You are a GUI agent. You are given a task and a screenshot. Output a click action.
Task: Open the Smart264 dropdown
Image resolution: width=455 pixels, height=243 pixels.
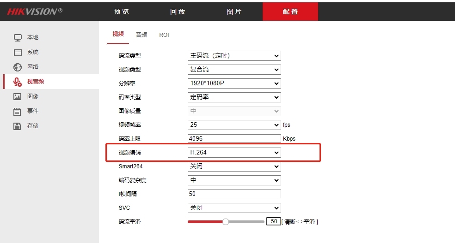coord(234,166)
